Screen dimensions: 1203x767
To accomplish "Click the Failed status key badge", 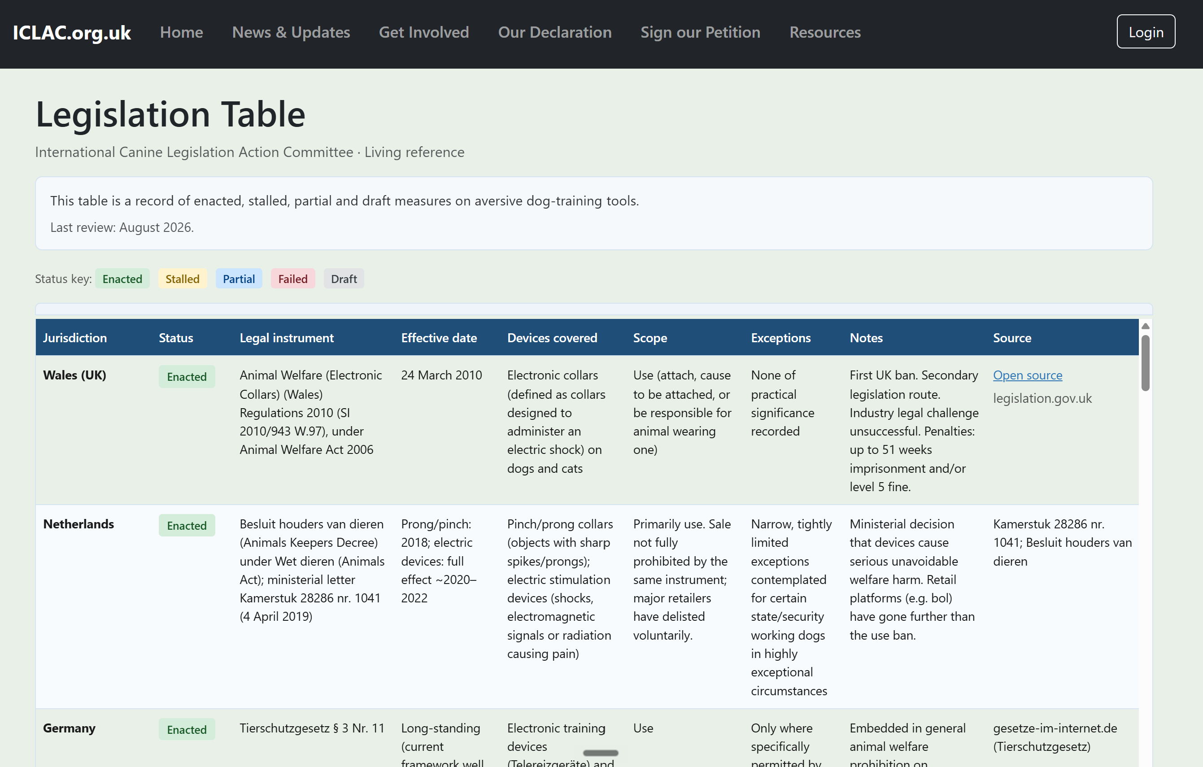I will (293, 279).
